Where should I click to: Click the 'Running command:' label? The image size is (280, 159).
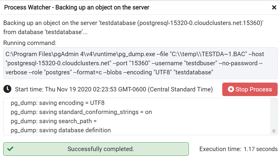click(x=30, y=43)
